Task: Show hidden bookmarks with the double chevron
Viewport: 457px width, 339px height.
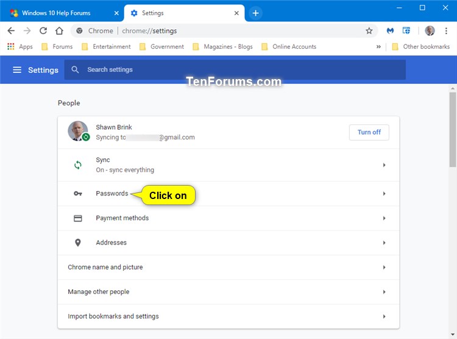Action: [378, 46]
